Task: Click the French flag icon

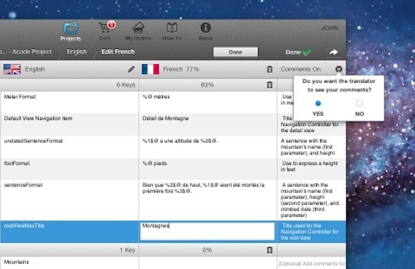Action: [x=150, y=69]
